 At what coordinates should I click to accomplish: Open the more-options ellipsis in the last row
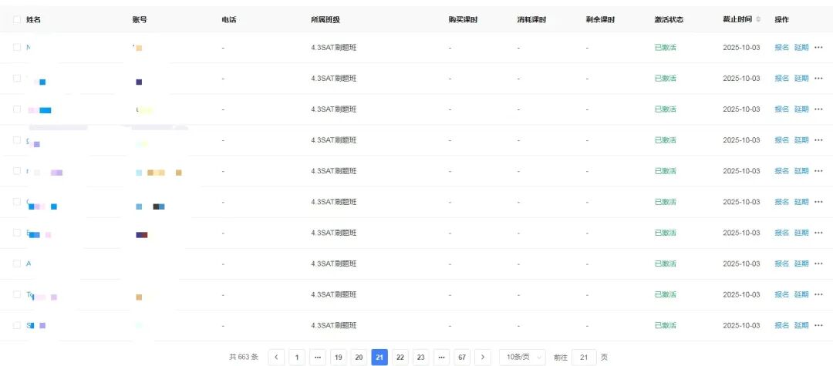818,325
